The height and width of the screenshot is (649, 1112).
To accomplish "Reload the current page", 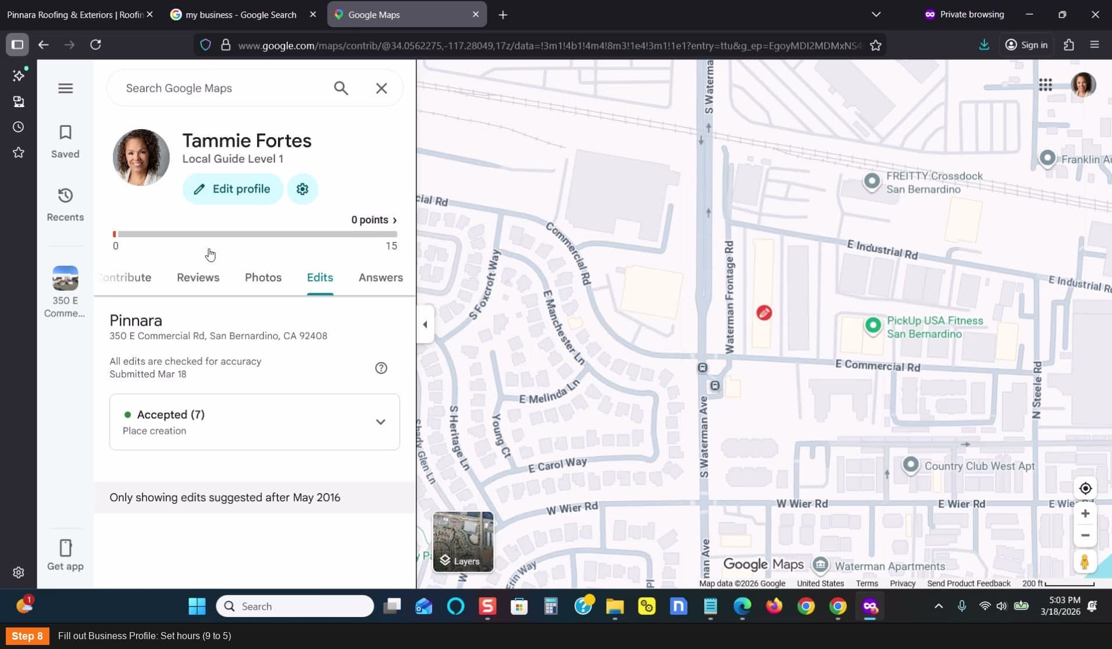I will [96, 45].
